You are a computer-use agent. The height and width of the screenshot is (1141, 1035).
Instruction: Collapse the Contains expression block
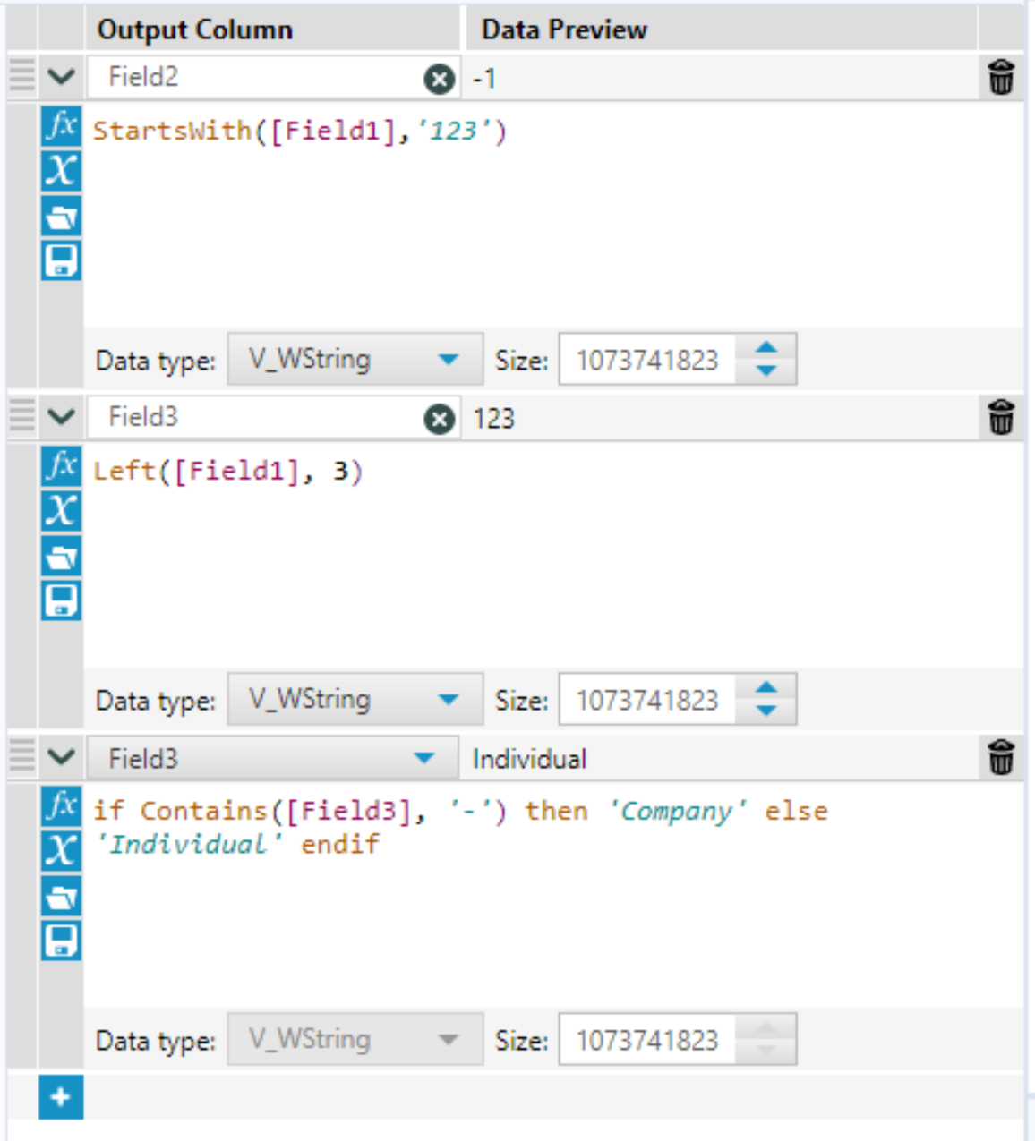[x=61, y=757]
